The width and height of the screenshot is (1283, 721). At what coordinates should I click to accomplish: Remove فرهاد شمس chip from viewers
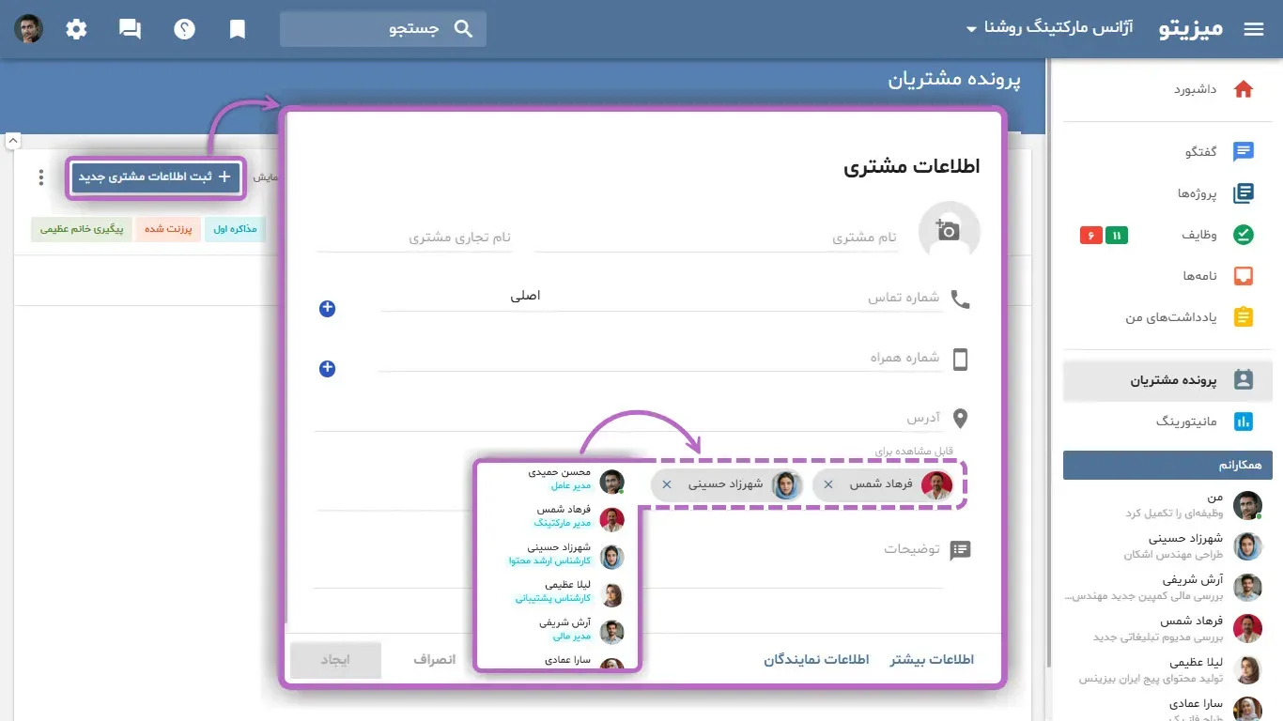coord(827,484)
